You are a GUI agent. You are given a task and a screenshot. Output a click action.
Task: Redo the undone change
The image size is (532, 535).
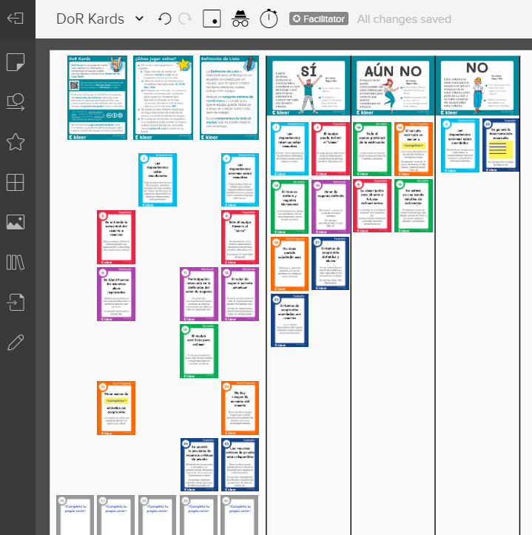point(185,18)
